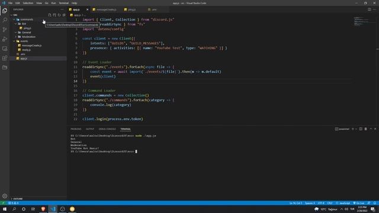Click the New Folder icon in Explorer
This screenshot has height=213, width=379.
click(54, 15)
